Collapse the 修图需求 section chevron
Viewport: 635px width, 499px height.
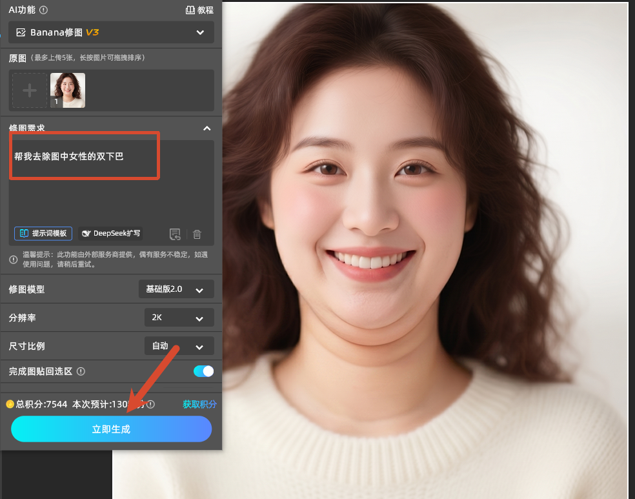[207, 128]
